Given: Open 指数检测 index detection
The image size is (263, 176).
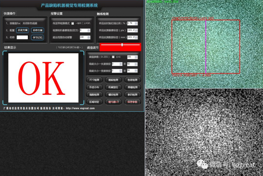Looking at the screenshot, I should tap(94, 95).
